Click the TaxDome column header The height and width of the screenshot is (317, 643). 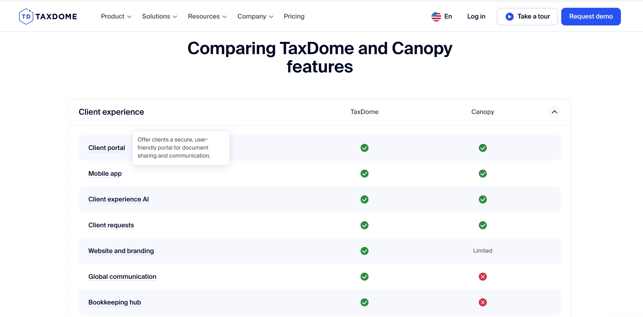point(364,112)
